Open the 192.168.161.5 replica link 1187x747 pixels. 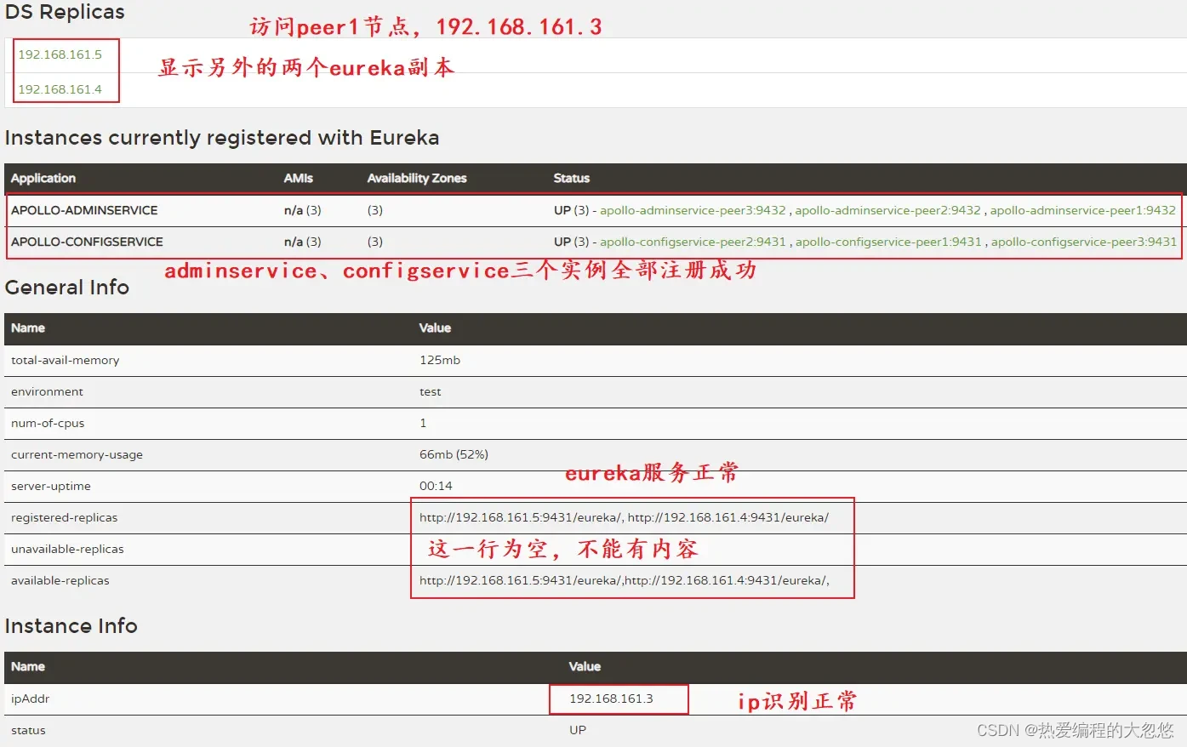[x=60, y=54]
